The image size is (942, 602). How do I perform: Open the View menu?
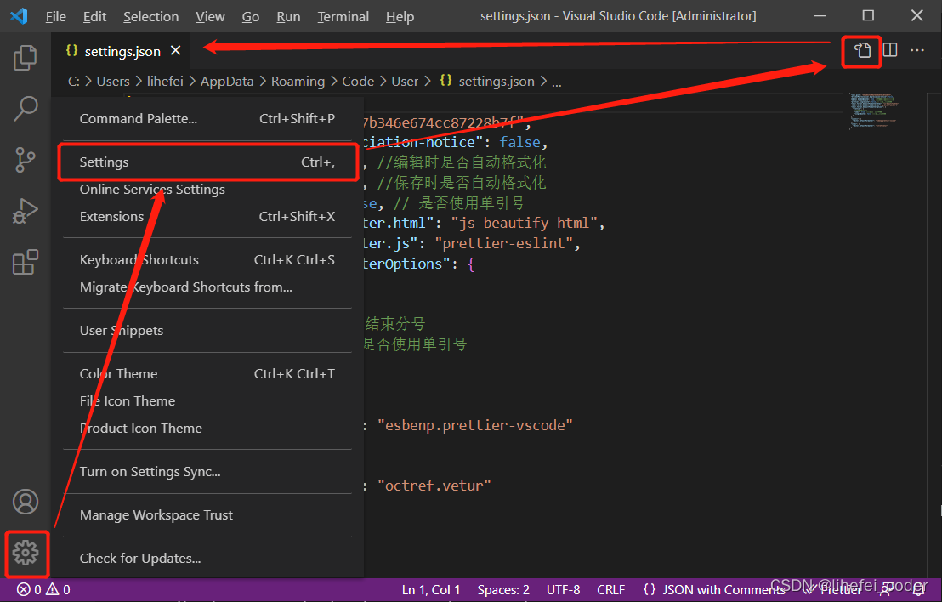coord(210,16)
